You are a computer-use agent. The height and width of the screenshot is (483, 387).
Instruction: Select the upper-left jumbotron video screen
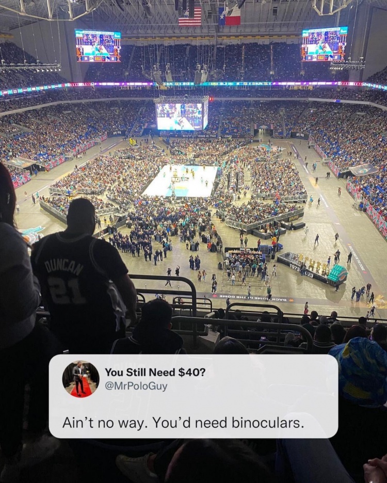98,46
